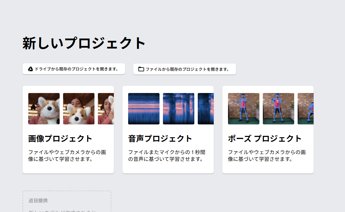The image size is (345, 212).
Task: Select first corgi plush thumbnail in image project
Action: pyautogui.click(x=44, y=109)
